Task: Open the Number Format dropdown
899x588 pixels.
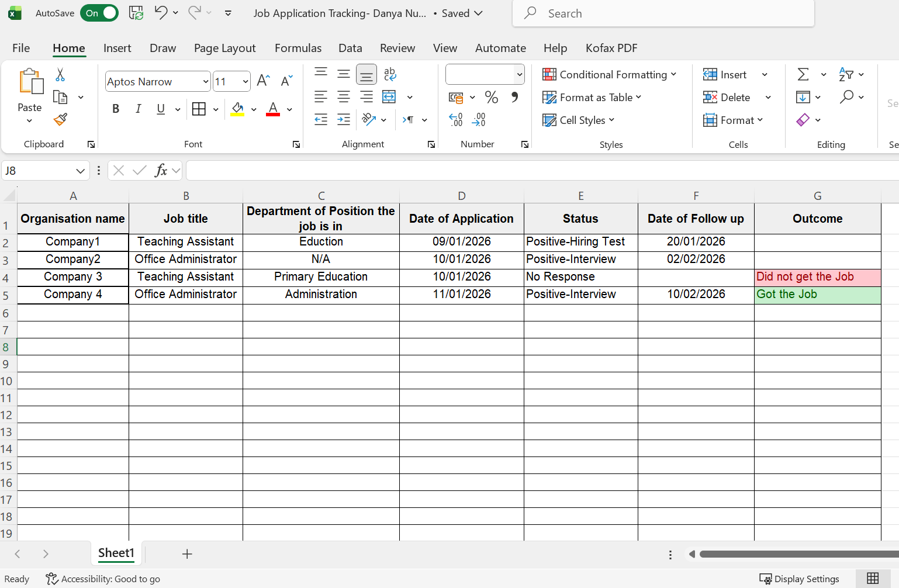Action: pyautogui.click(x=519, y=74)
